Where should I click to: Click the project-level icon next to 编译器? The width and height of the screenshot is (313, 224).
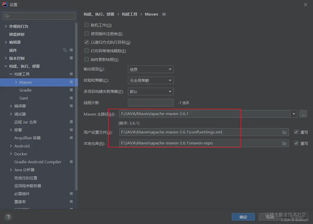[71, 106]
